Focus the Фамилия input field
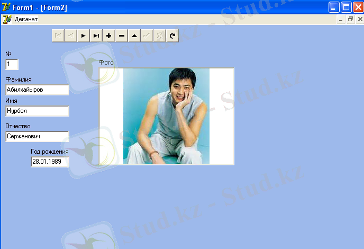This screenshot has width=364, height=249. 37,90
